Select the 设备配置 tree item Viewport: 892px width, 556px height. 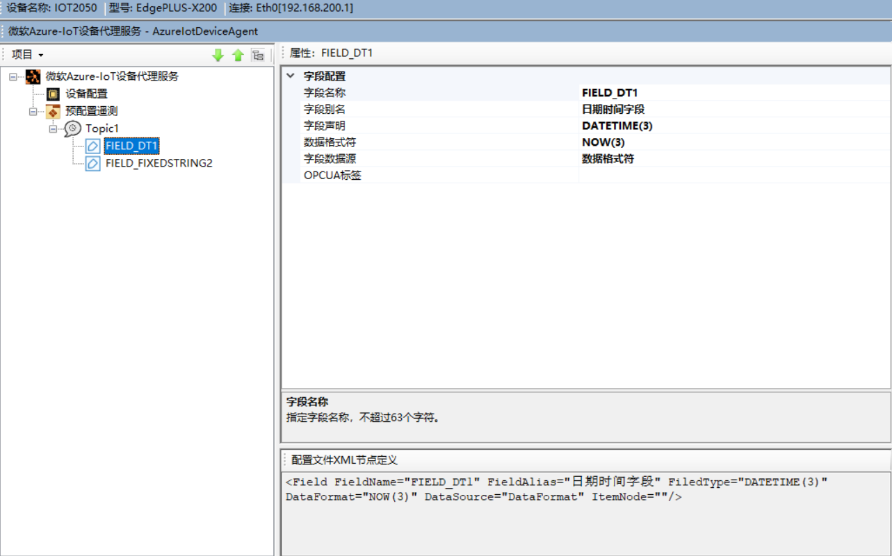click(87, 94)
